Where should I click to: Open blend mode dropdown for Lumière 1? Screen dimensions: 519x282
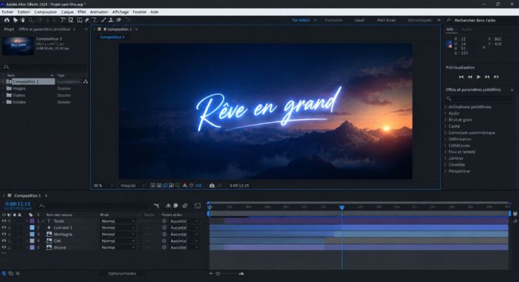click(x=117, y=228)
